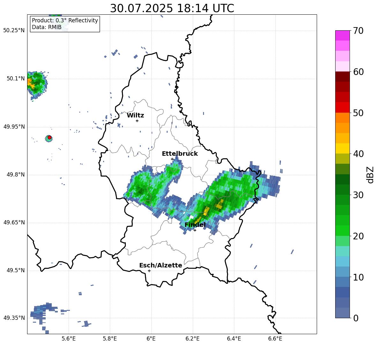Select the Wiltz city label

[x=135, y=116]
